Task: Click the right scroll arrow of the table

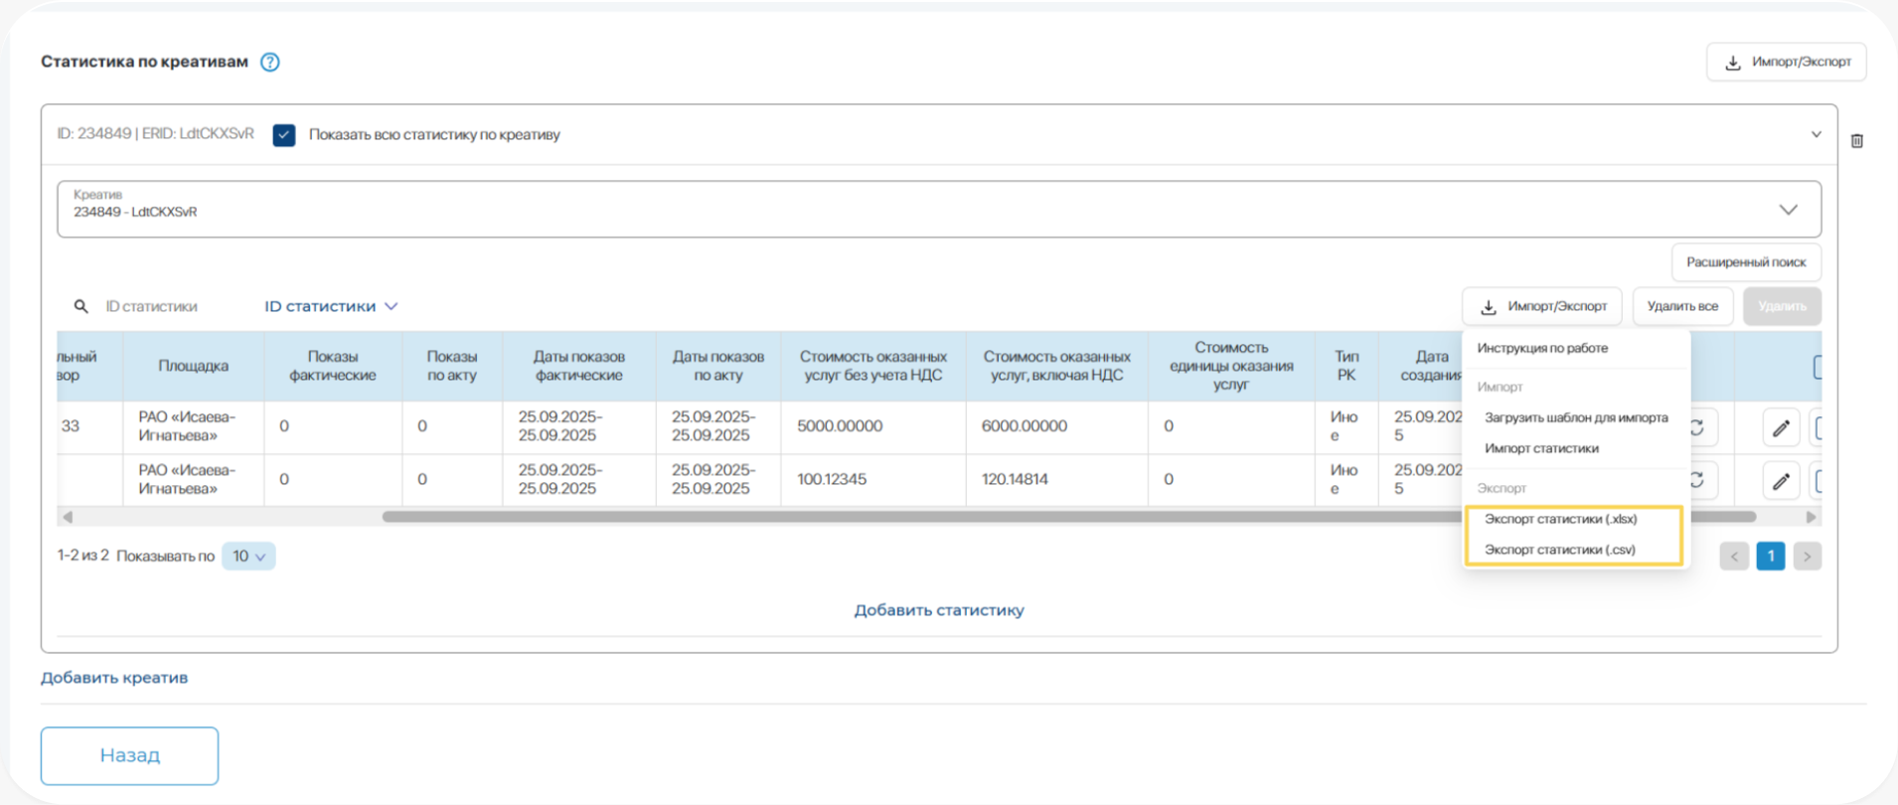Action: tap(1811, 517)
